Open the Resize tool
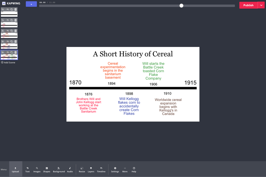Image resolution: width=266 pixels, height=177 pixels. pos(82,169)
